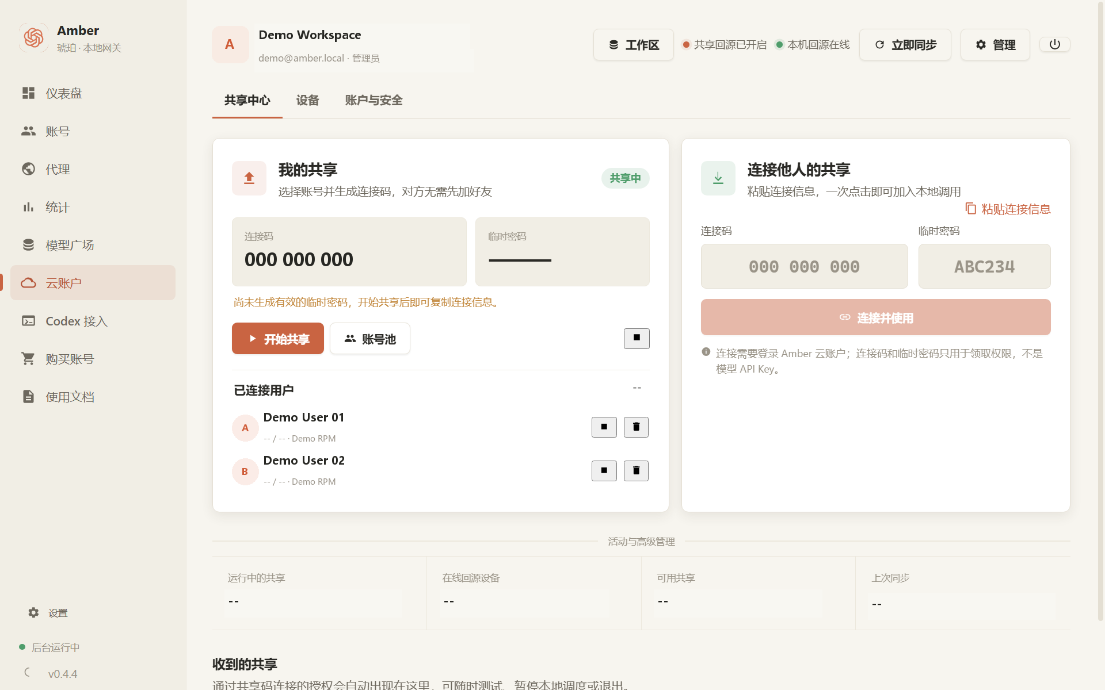Click the 活动与高级管理 section label

641,542
